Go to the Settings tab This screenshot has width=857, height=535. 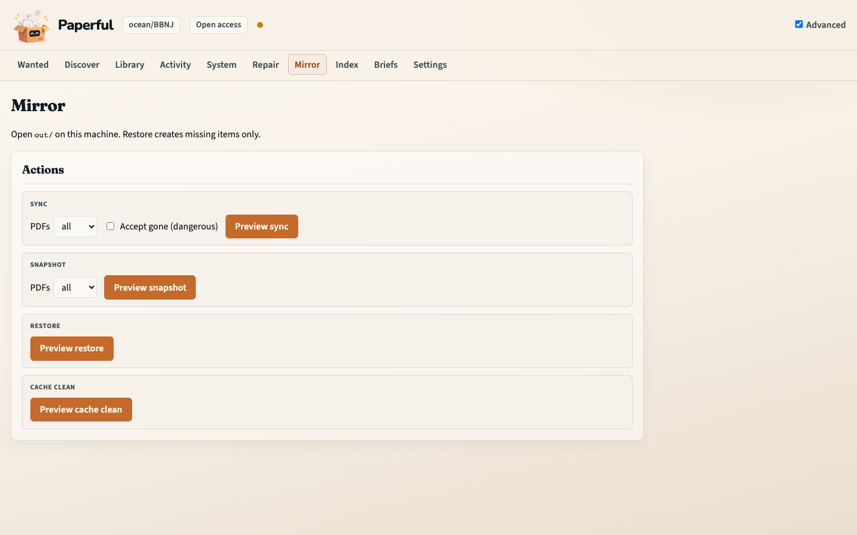430,65
